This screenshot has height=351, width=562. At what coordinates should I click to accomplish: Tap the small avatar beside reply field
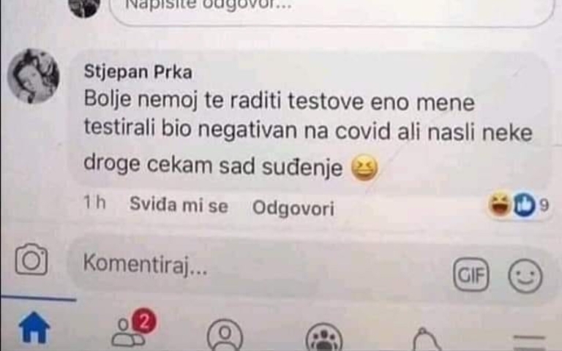(84, 7)
